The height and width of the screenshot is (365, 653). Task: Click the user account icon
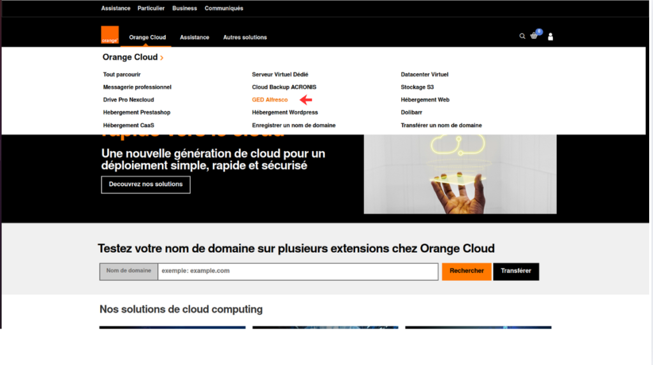(x=550, y=37)
